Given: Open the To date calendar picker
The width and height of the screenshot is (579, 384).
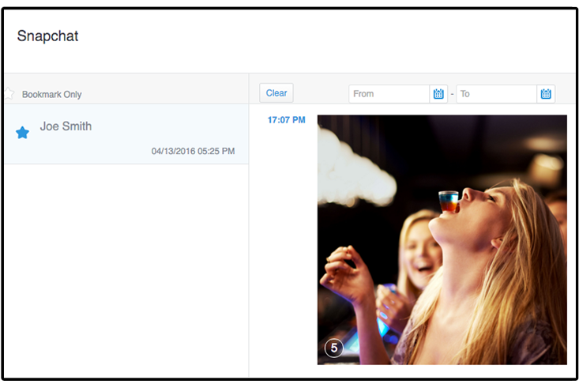Looking at the screenshot, I should click(546, 94).
